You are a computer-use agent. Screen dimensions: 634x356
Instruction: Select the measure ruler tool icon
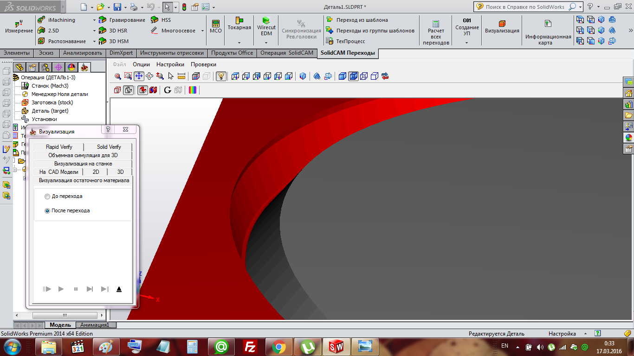(x=181, y=76)
